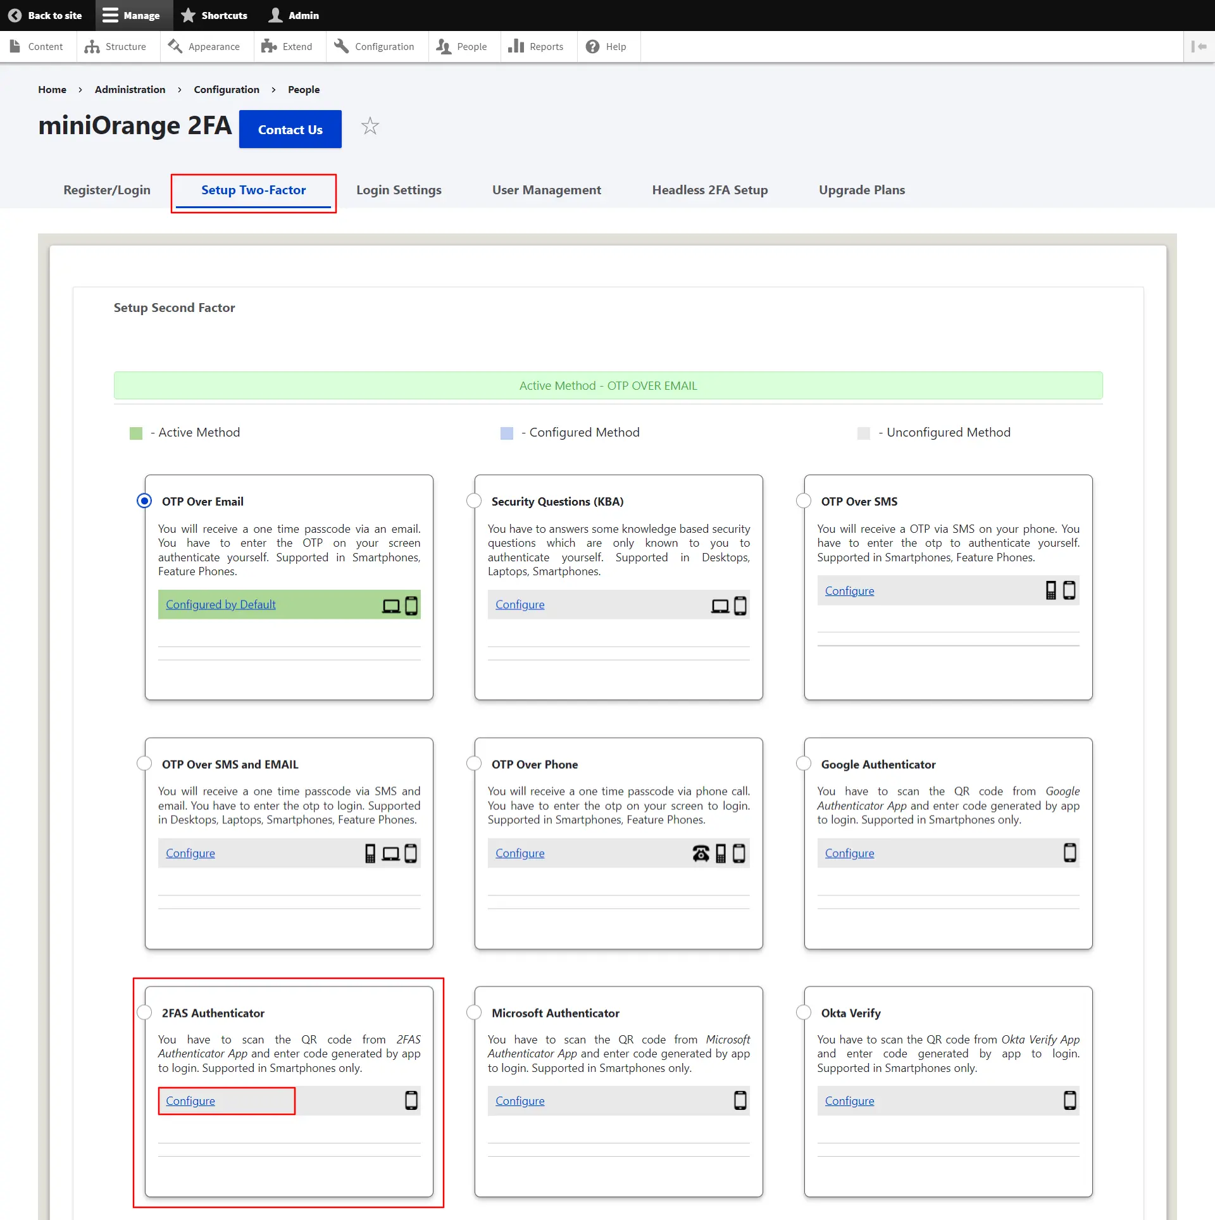Viewport: 1215px width, 1220px height.
Task: Click laptop icon in OTP Over SMS and EMAIL
Action: click(x=391, y=854)
